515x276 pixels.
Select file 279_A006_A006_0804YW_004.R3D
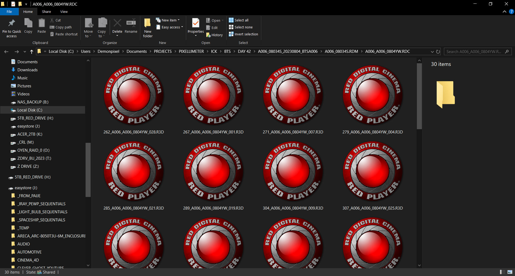click(x=373, y=99)
